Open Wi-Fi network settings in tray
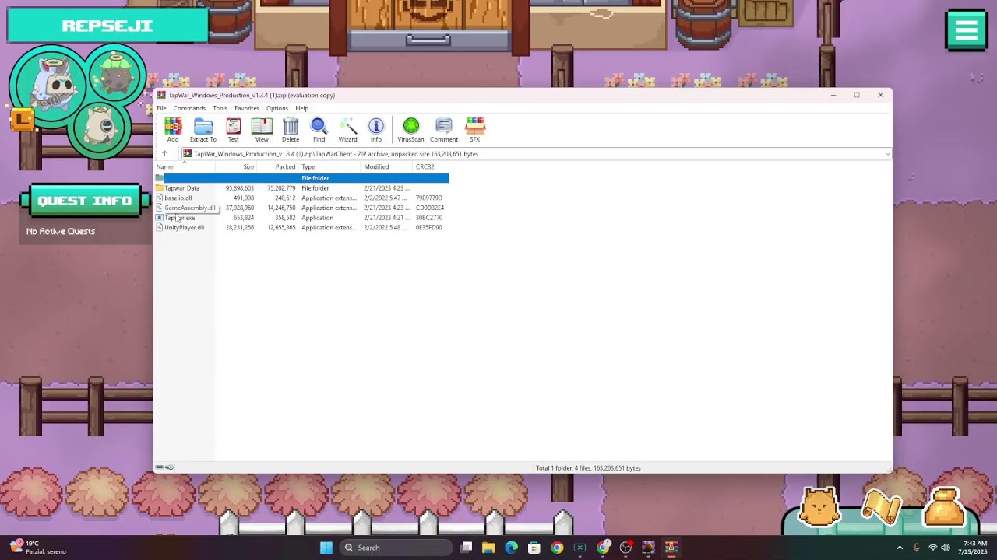The height and width of the screenshot is (560, 997). [932, 548]
